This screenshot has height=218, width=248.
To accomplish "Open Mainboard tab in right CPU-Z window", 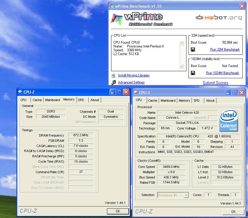I will click(168, 101).
